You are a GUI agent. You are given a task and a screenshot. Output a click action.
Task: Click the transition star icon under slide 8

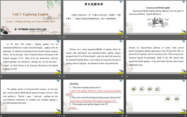(x=64, y=116)
